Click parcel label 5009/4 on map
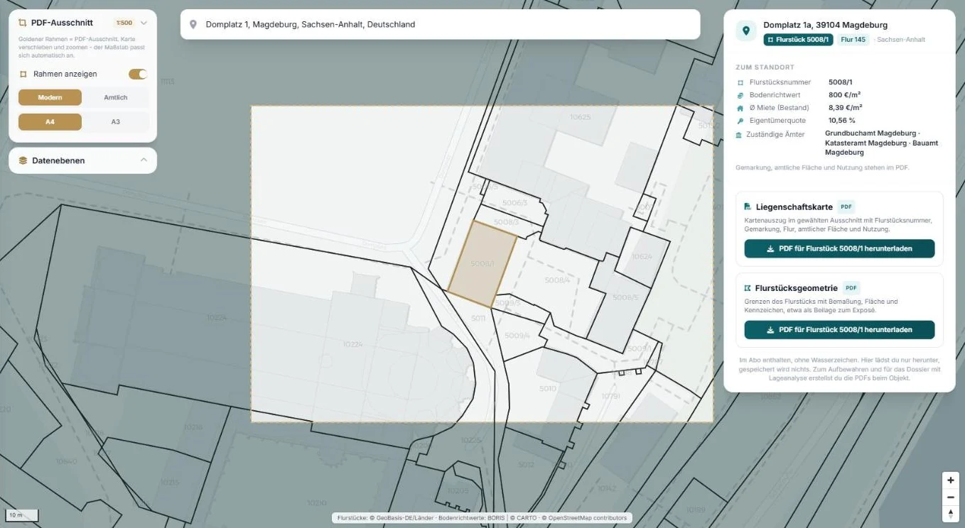 pos(517,336)
